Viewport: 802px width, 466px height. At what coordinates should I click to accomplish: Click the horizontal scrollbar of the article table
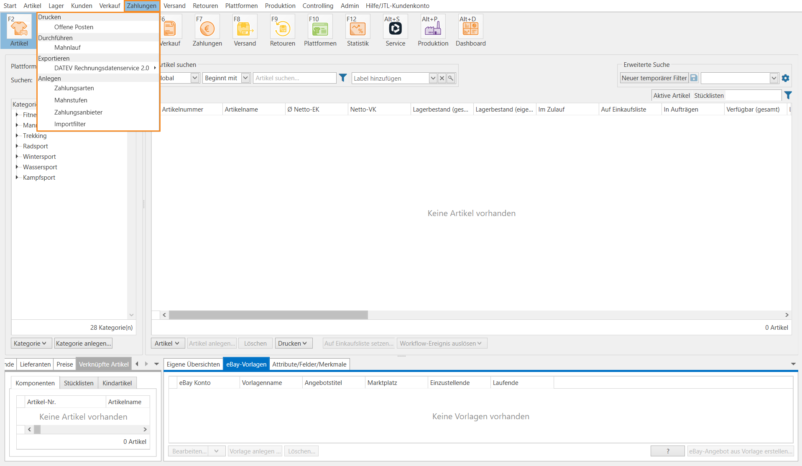point(268,315)
